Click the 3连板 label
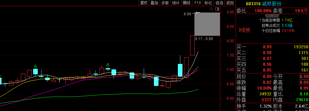 [244, 30]
